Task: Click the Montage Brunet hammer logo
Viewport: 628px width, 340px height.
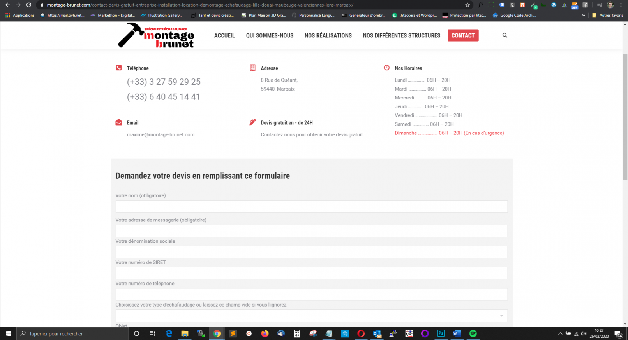Action: tap(156, 35)
